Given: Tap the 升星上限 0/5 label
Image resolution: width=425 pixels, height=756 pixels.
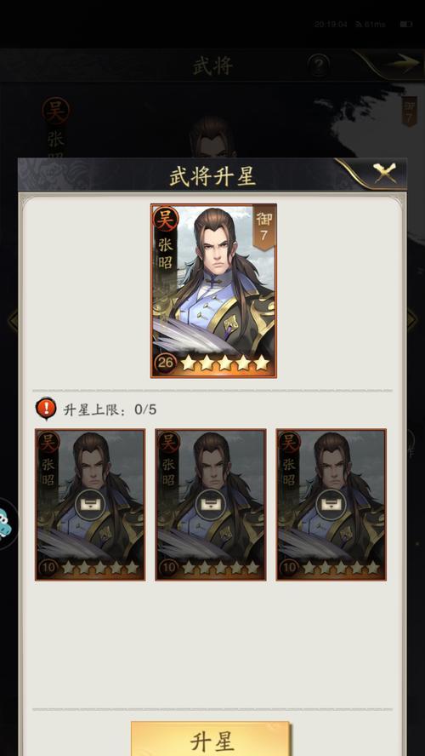Looking at the screenshot, I should tap(110, 409).
